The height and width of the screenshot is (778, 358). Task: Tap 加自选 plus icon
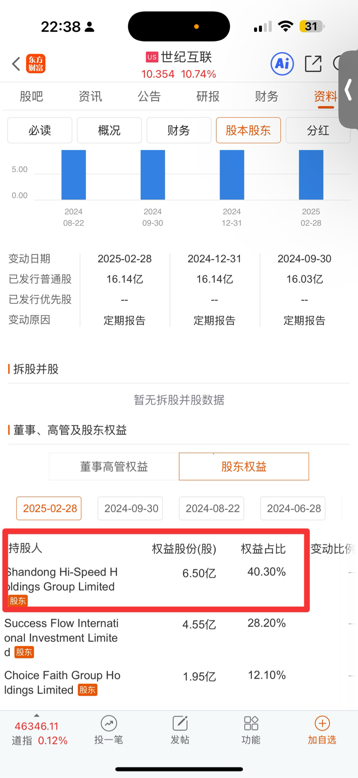coord(322,723)
